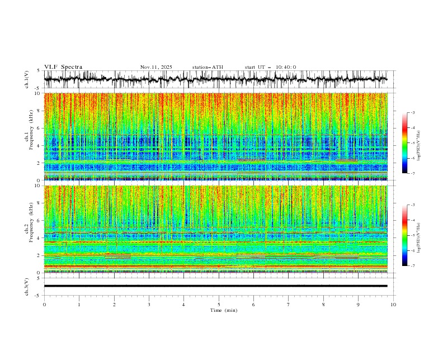The width and height of the screenshot is (443, 342).
Task: Click the 'ch.1(V)' waveform axis label
Action: [x=27, y=79]
